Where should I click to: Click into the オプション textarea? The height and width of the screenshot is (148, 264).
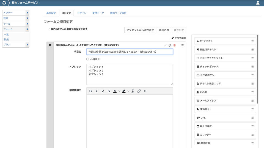[x=130, y=74]
